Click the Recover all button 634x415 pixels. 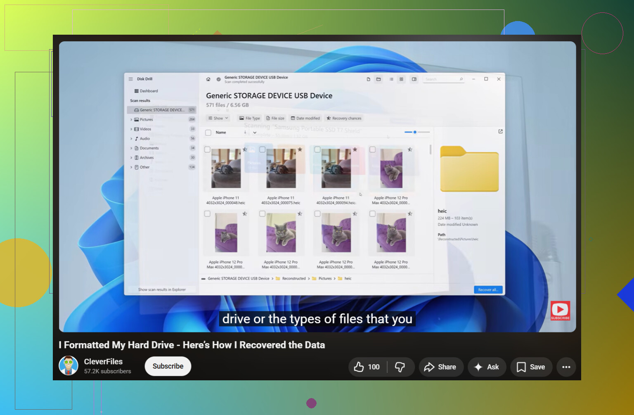click(x=488, y=290)
